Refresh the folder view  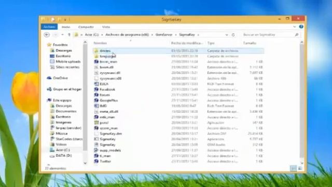(x=233, y=35)
